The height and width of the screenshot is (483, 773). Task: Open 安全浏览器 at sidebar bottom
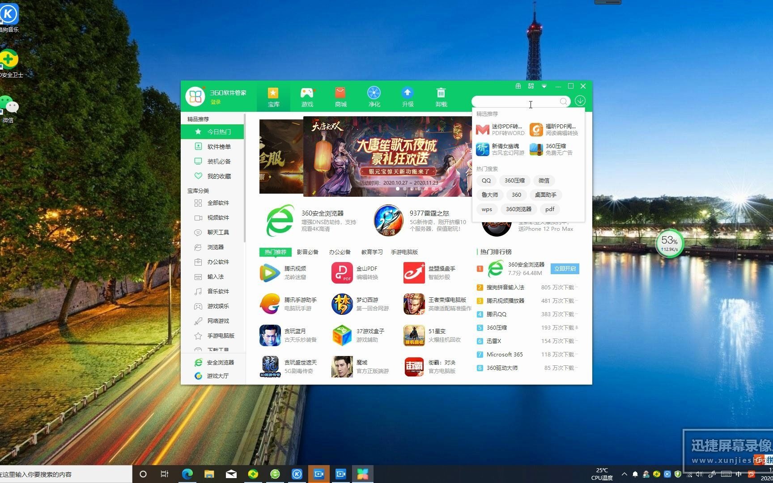[214, 363]
